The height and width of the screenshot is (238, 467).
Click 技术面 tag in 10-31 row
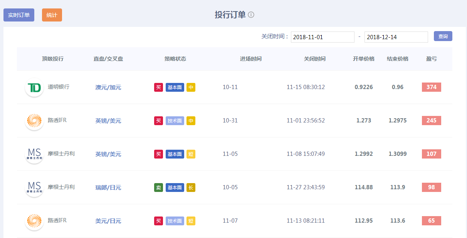(175, 121)
